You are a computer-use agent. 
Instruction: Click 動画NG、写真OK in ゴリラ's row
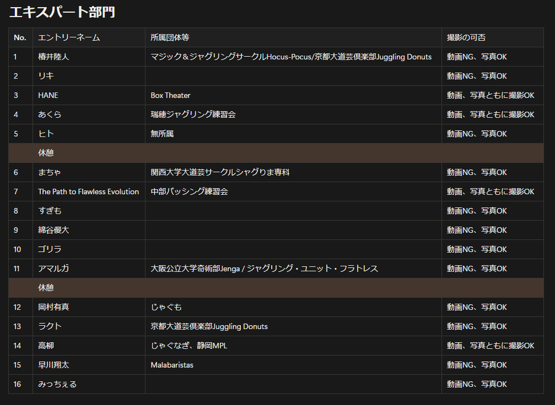click(x=477, y=249)
